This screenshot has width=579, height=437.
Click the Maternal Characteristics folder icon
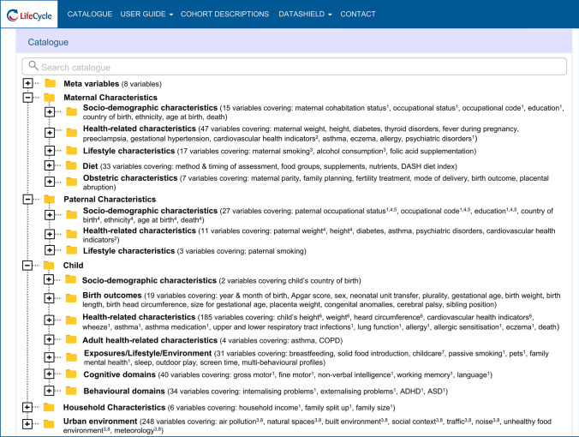tap(50, 98)
